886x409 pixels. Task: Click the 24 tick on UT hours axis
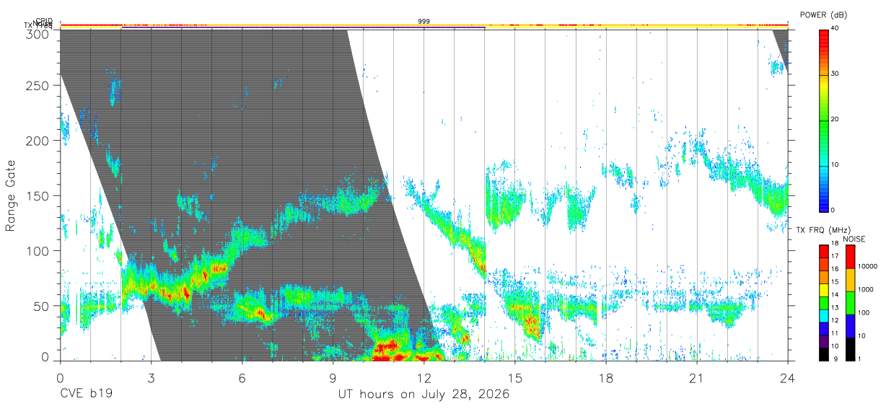788,377
